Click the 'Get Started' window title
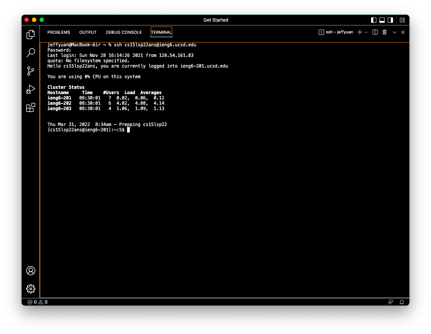Image resolution: width=431 pixels, height=334 pixels. pos(216,20)
